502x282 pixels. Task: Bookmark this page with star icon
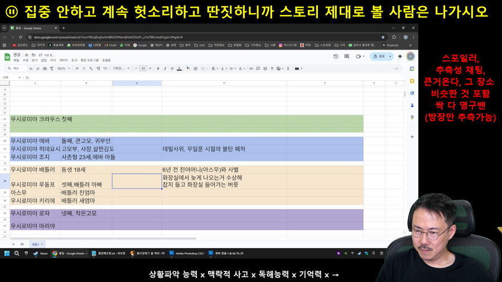[383, 37]
